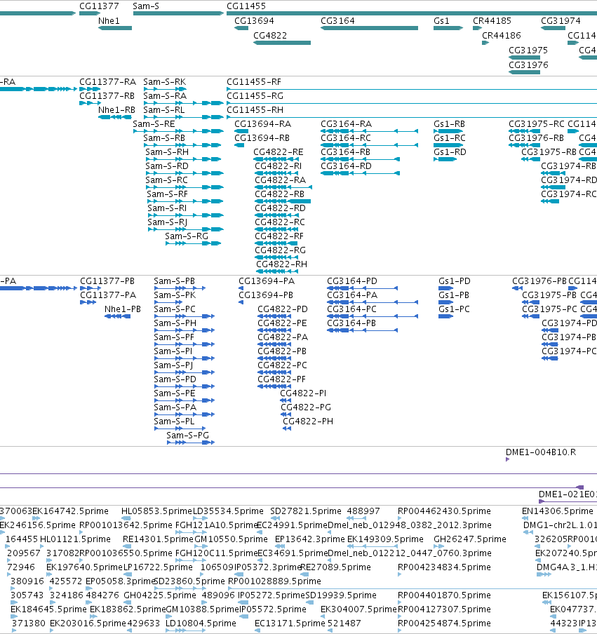Select the CG4822-PH protein label
597x634 pixels.
pos(308,421)
